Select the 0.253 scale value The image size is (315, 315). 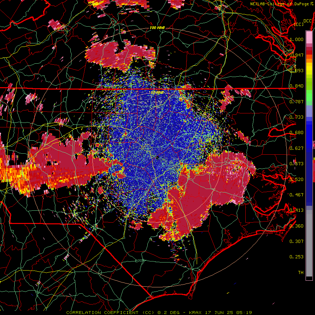point(296,257)
